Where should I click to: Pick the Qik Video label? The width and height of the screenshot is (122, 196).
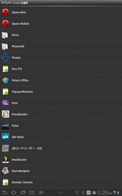(18, 137)
